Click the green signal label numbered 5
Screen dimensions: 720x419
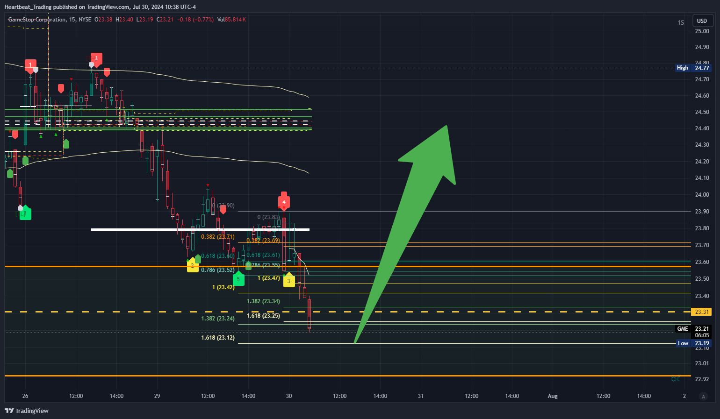238,279
